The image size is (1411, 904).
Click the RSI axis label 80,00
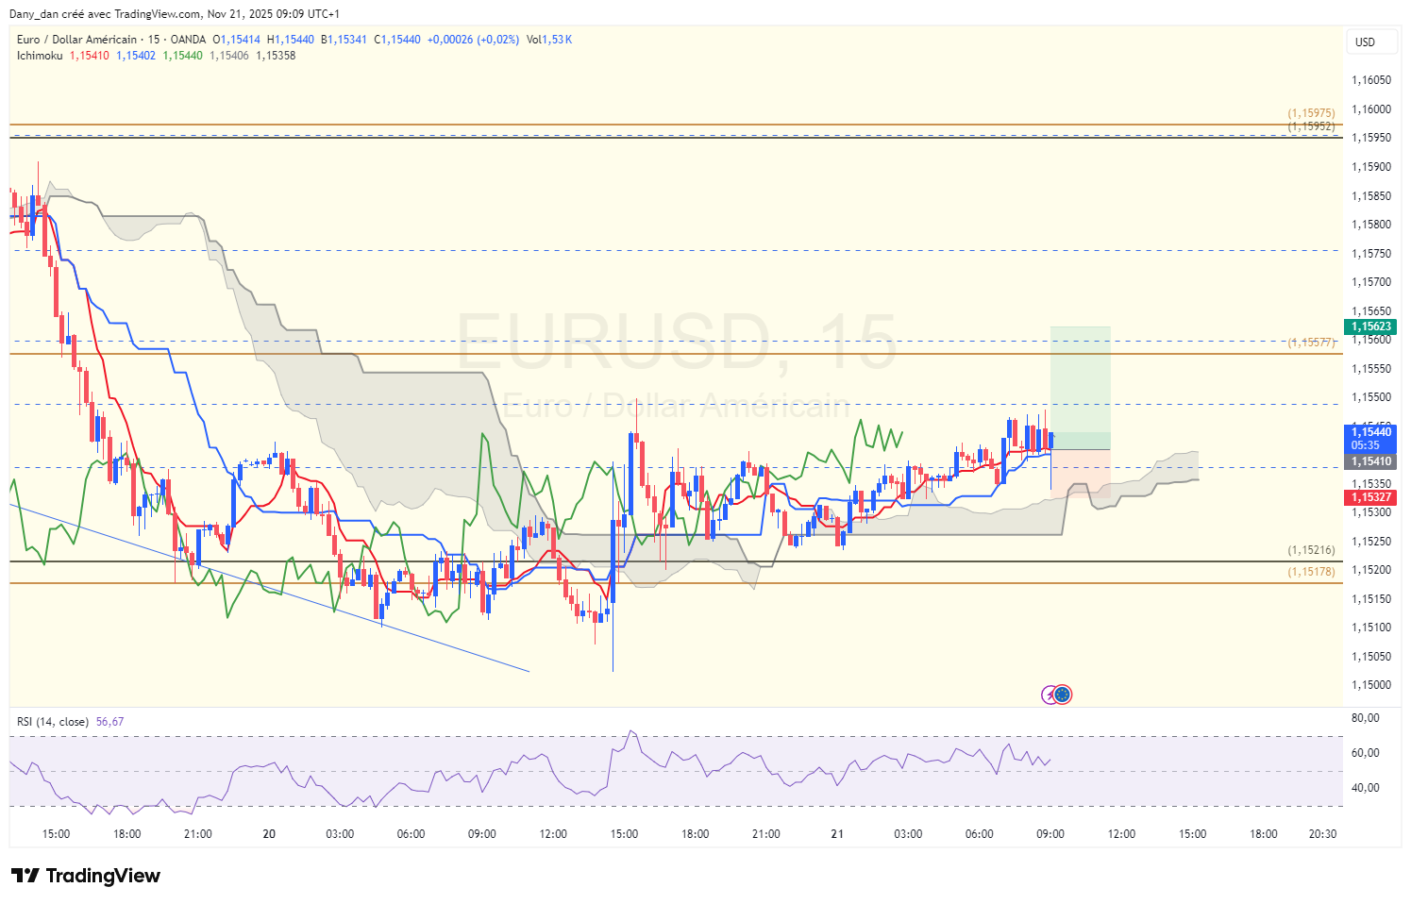click(1366, 718)
